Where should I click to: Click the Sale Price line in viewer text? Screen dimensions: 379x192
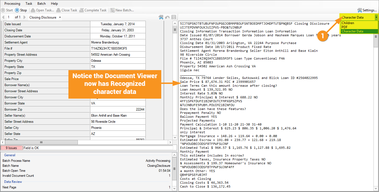click(218, 82)
